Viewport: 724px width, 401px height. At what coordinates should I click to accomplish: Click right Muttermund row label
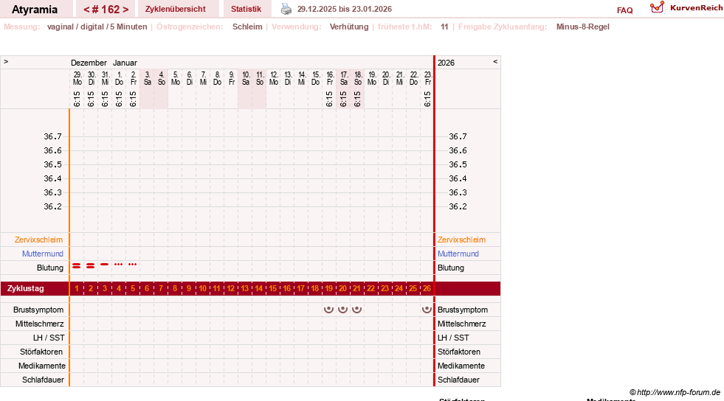458,254
